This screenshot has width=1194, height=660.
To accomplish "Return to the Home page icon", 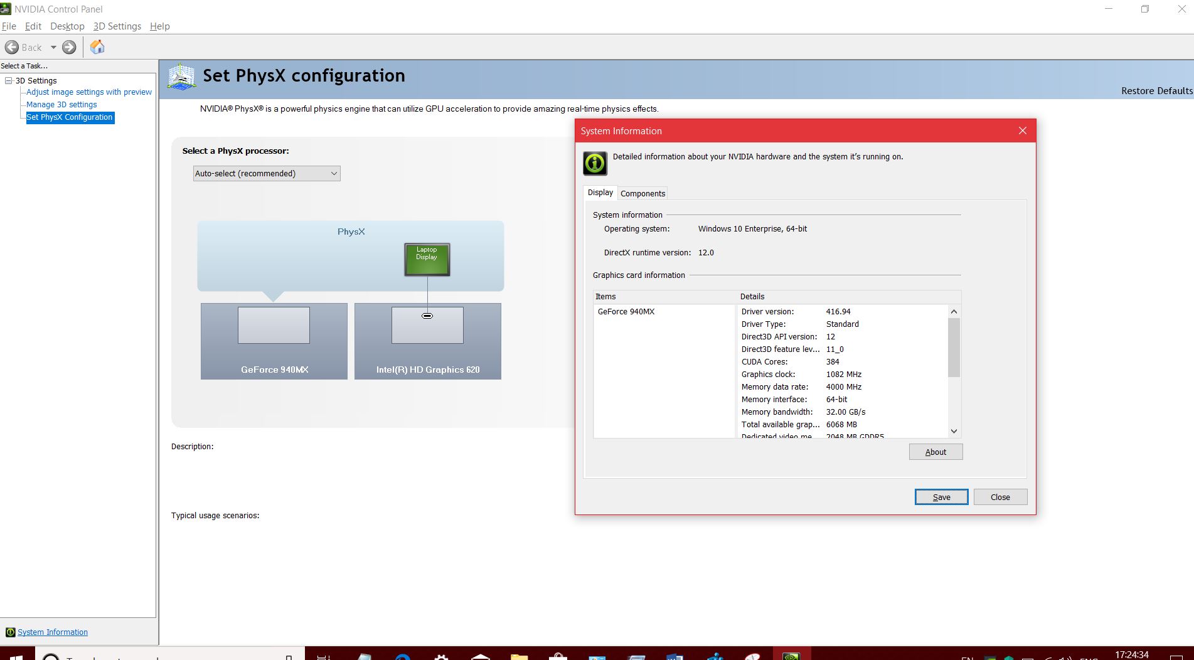I will pyautogui.click(x=97, y=47).
